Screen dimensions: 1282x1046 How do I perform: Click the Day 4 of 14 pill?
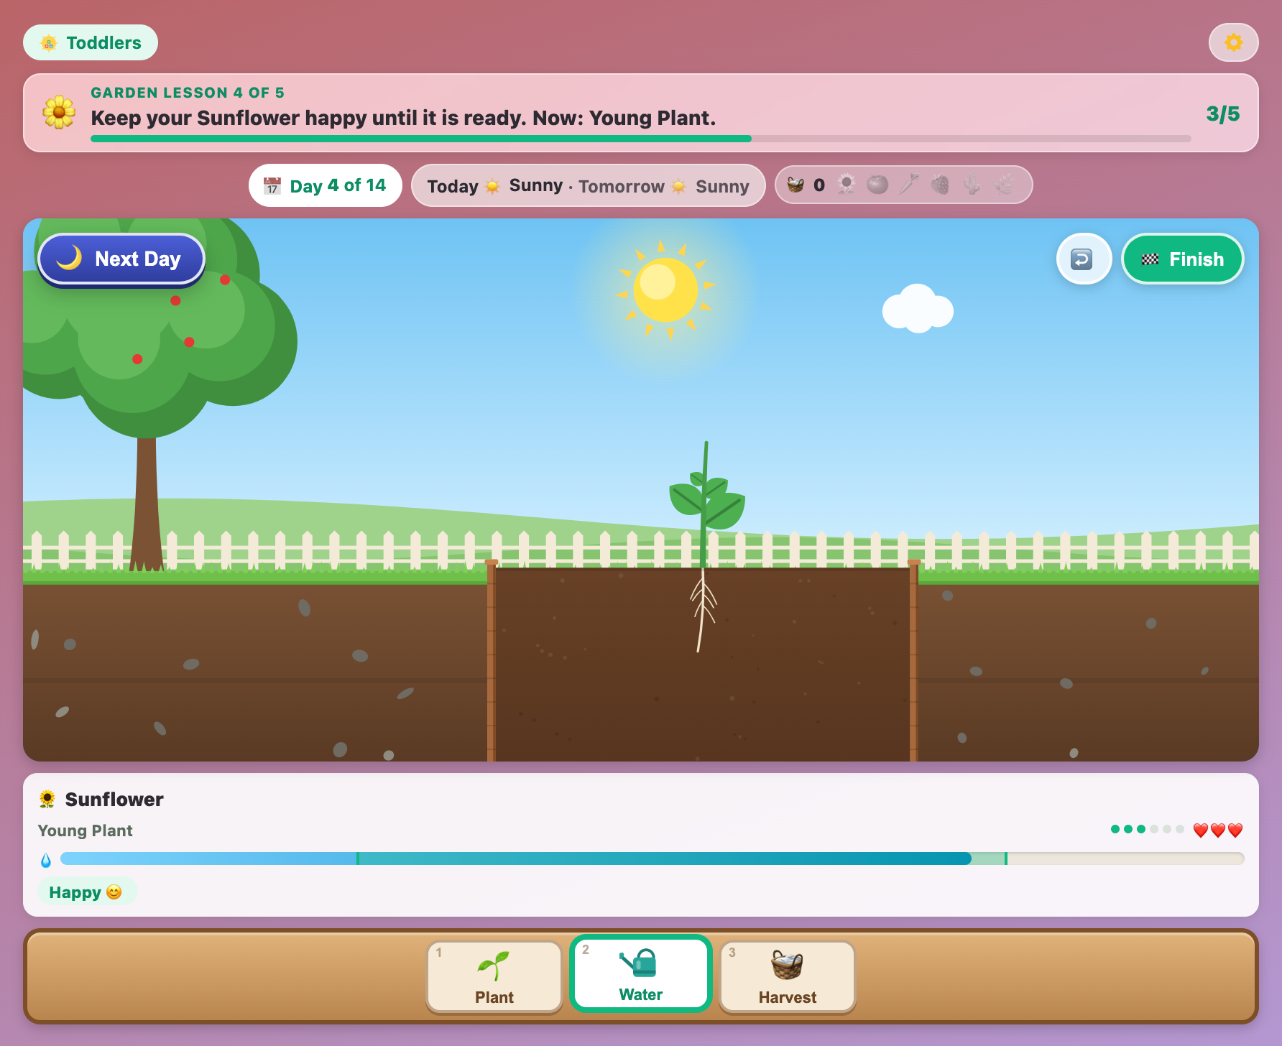point(326,186)
